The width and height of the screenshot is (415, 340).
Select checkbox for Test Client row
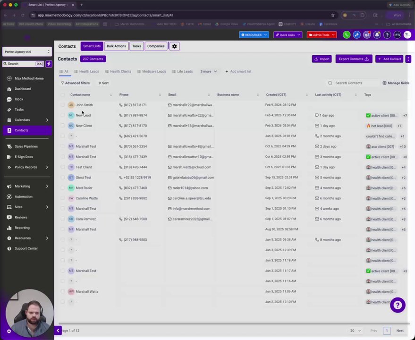63,167
